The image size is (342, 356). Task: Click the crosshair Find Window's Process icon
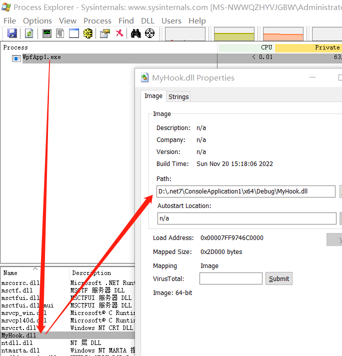[x=149, y=33]
